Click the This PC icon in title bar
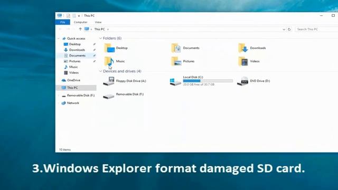This screenshot has height=190, width=338. point(60,15)
